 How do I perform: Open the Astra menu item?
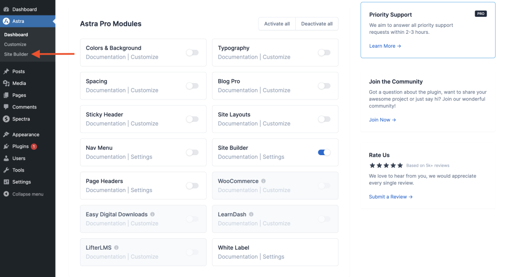[x=28, y=21]
